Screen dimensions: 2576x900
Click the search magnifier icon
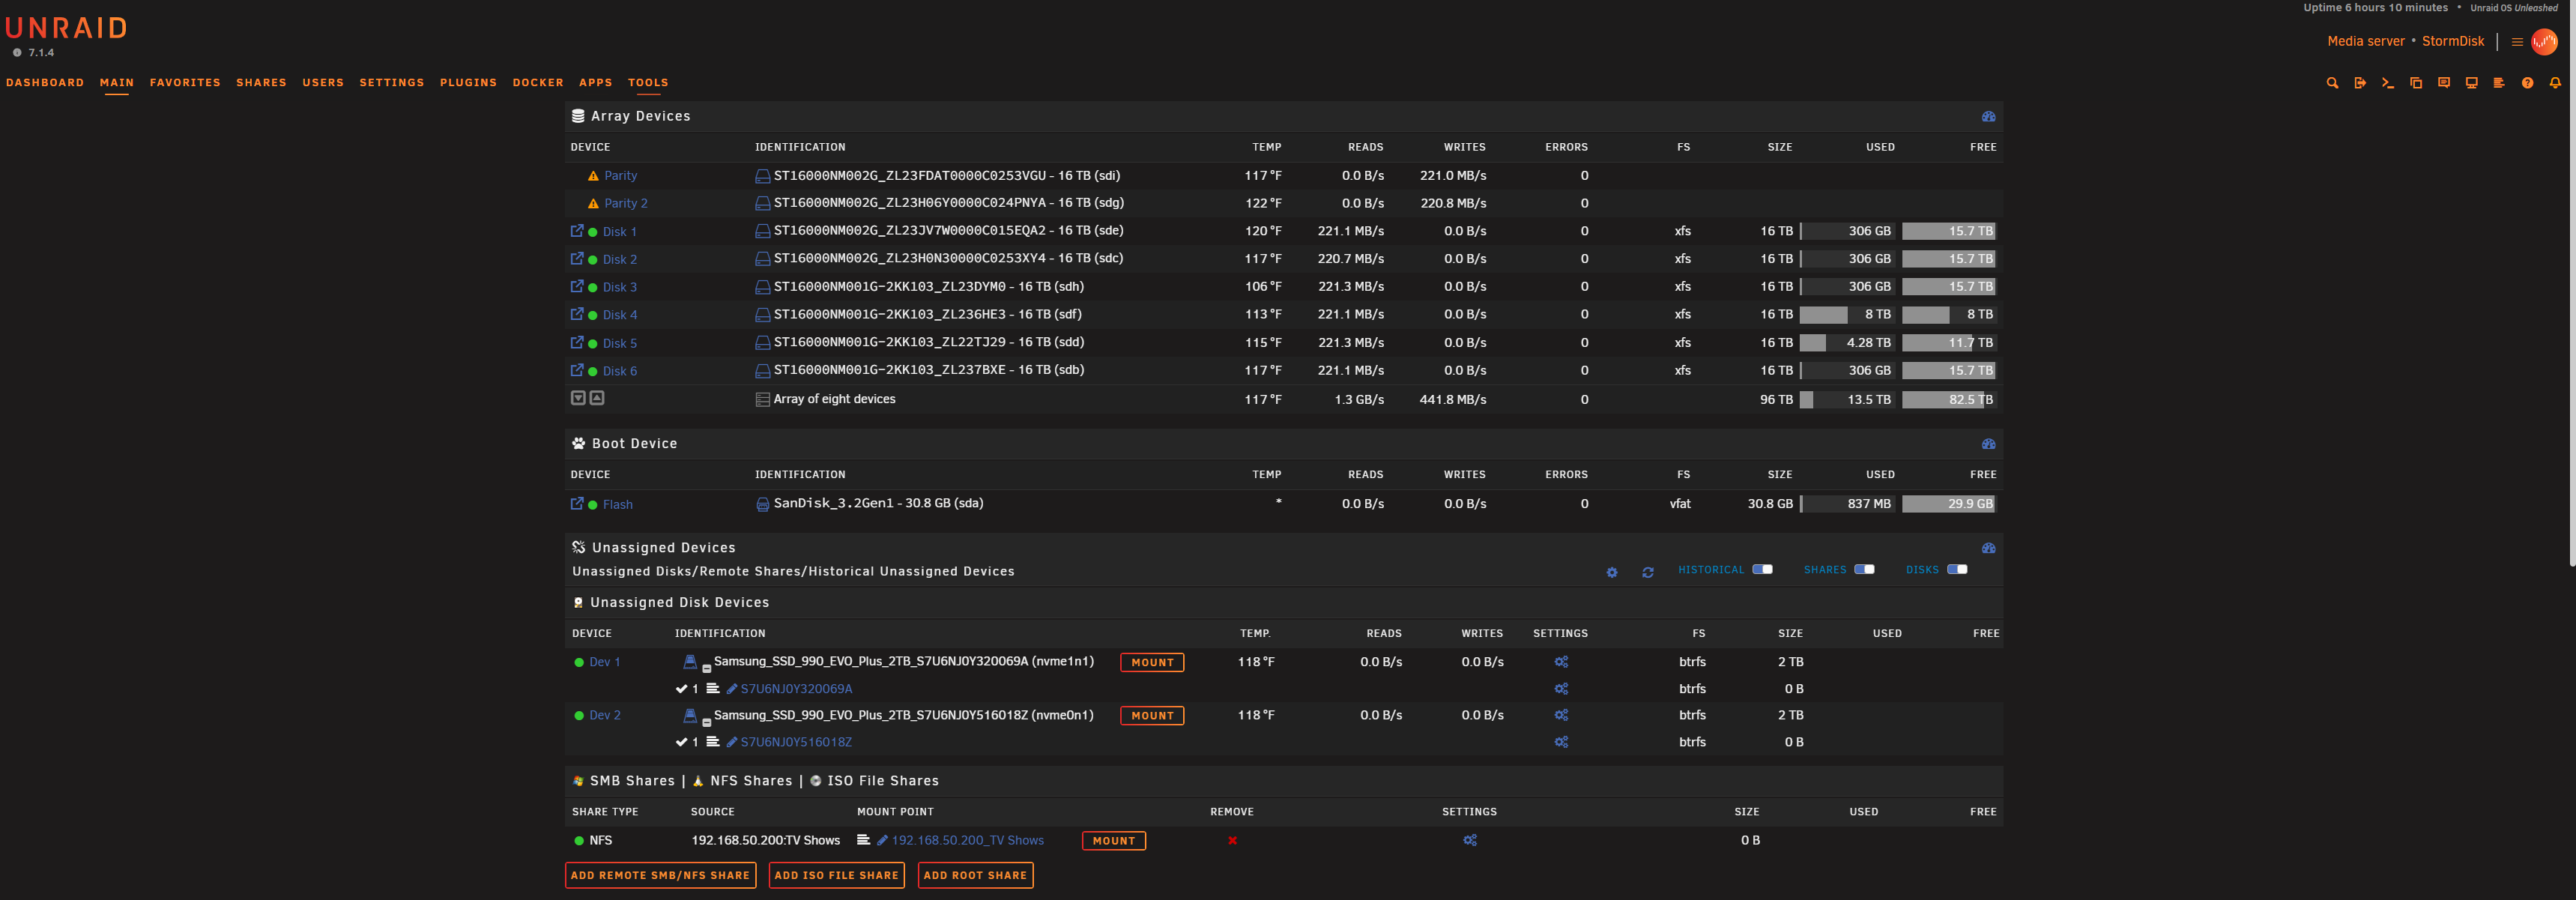point(2332,83)
